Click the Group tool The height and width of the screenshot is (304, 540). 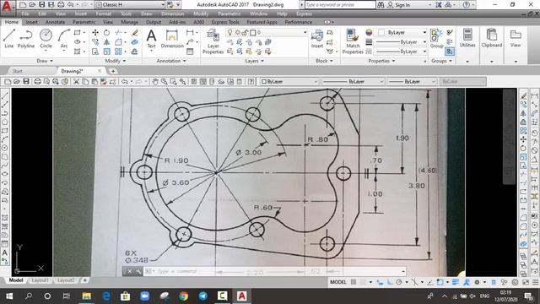click(436, 38)
